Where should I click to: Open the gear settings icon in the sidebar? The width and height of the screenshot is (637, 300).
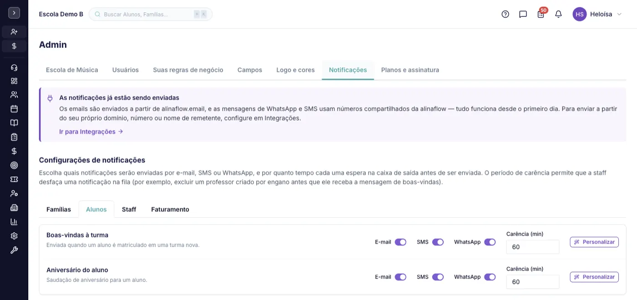coord(14,236)
